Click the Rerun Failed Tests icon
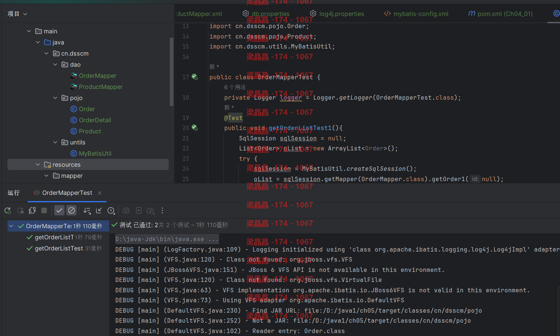The height and width of the screenshot is (336, 560). point(20,210)
